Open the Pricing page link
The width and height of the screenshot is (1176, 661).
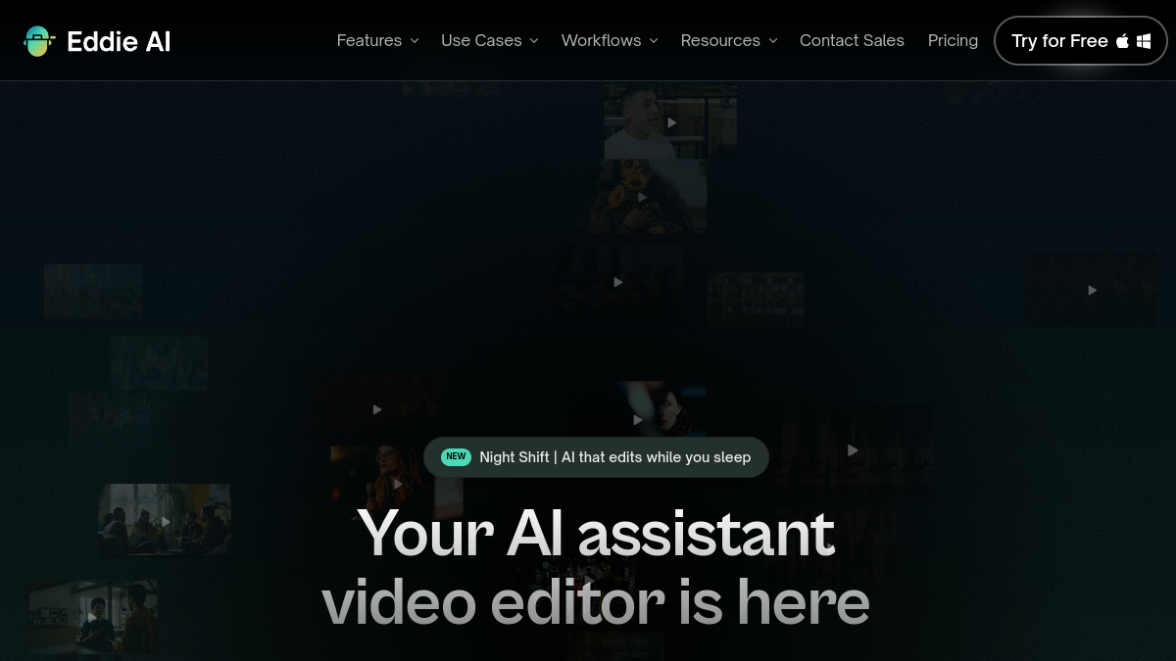[953, 41]
